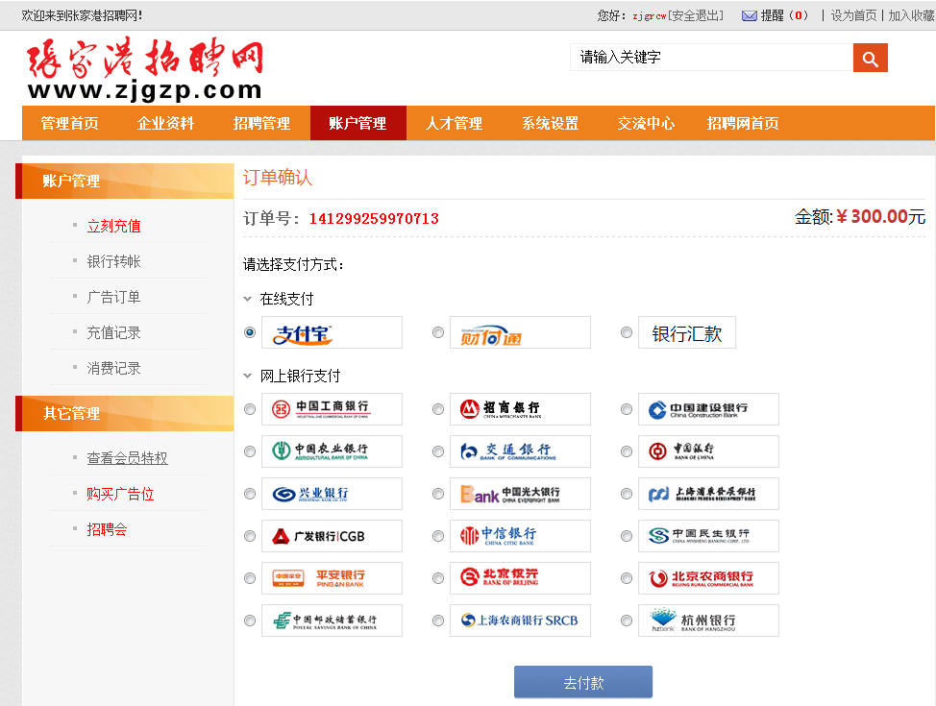
Task: Select the Industrial Bank radio button
Action: [x=250, y=494]
